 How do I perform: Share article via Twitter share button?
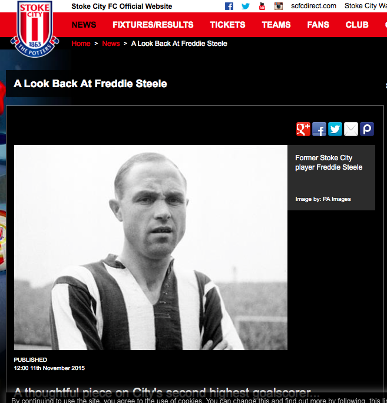point(335,129)
